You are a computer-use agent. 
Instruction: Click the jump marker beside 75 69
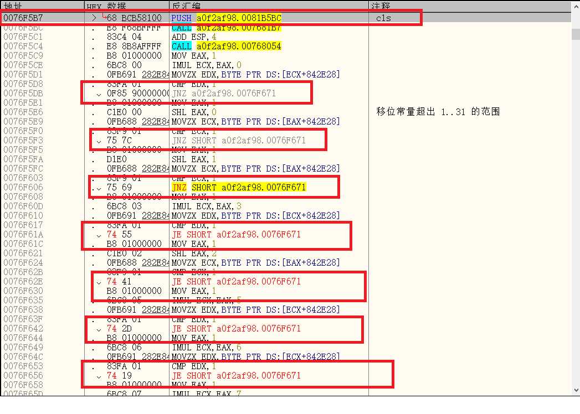99,188
